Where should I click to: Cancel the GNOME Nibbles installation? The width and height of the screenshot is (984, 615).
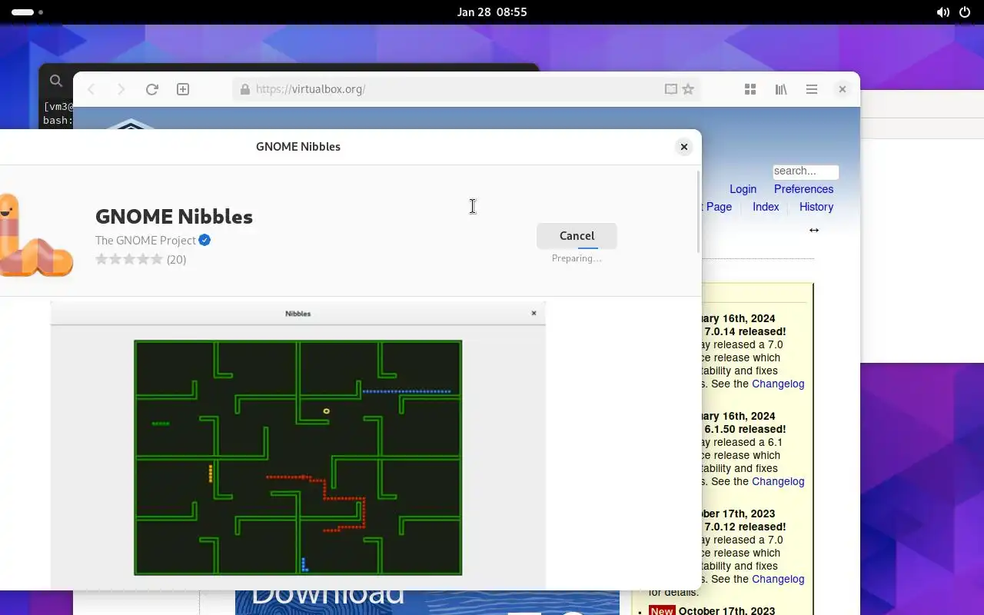577,236
